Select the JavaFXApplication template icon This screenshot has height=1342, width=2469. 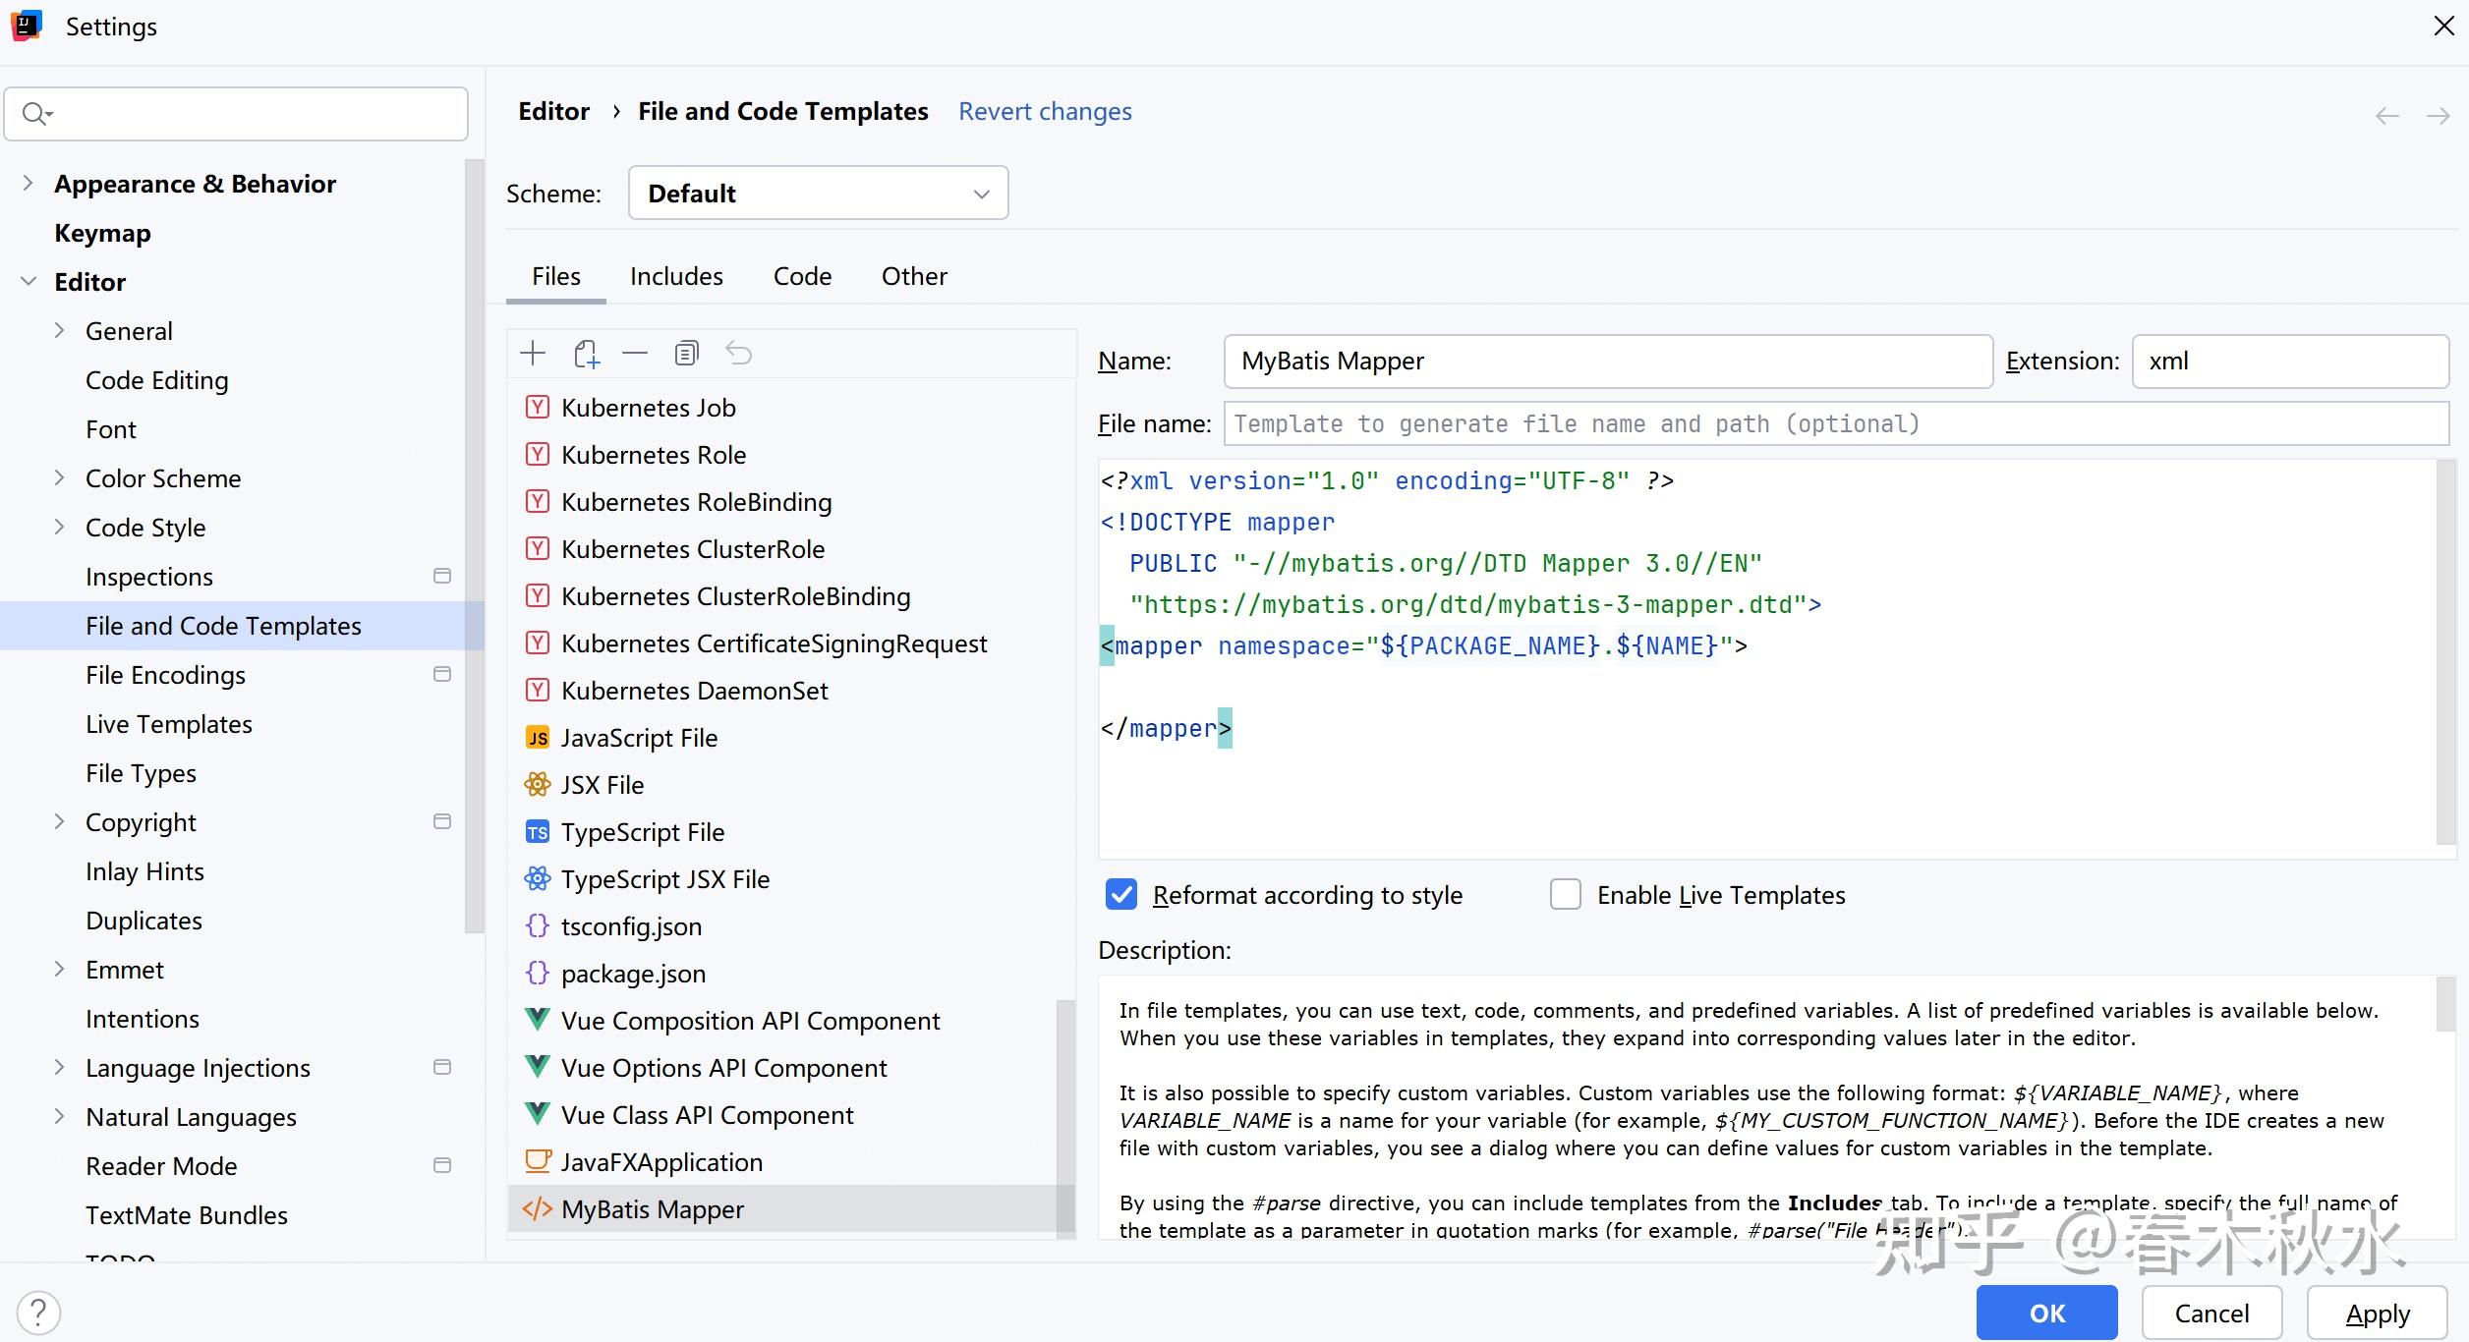(x=538, y=1162)
